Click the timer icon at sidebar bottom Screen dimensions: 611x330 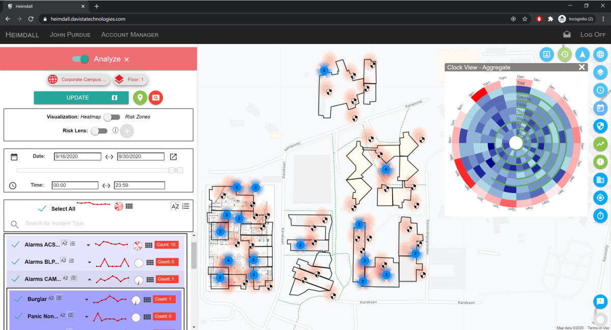tap(600, 215)
